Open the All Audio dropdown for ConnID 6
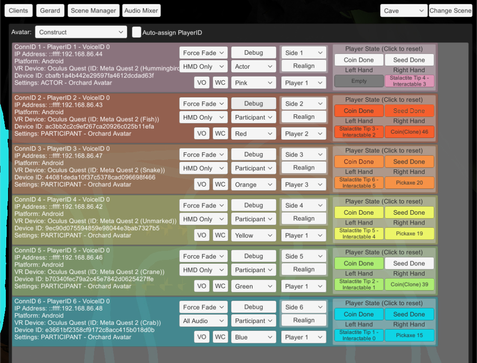 coord(203,320)
